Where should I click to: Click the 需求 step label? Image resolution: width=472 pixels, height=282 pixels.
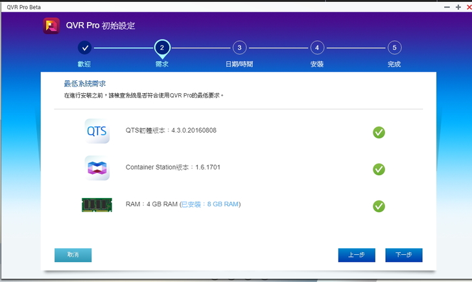pos(162,64)
